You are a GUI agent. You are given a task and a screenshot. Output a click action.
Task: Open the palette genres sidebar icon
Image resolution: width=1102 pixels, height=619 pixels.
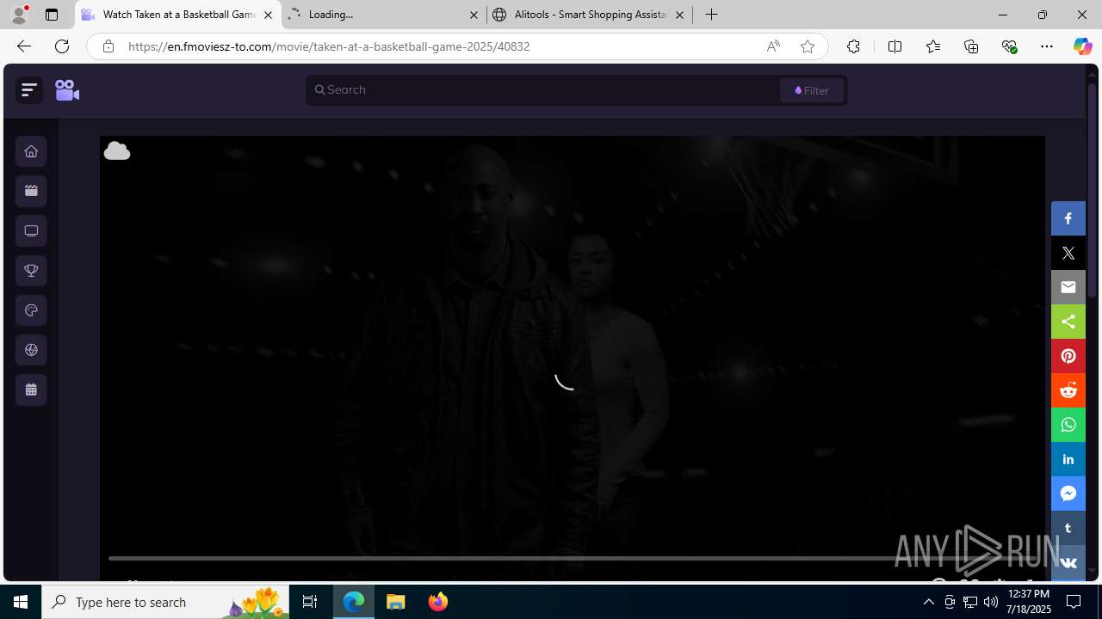click(x=31, y=310)
